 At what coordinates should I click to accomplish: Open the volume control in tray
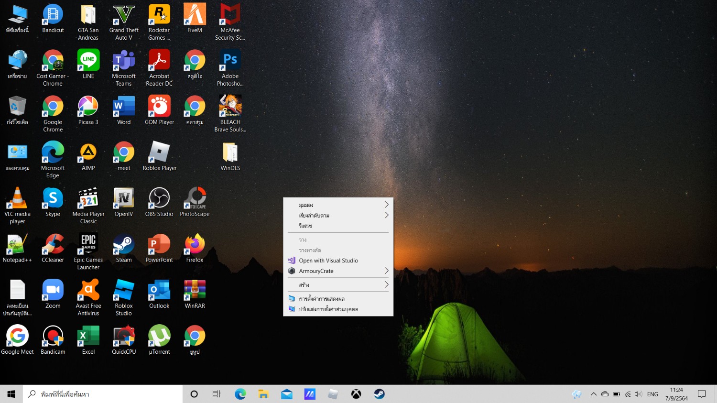638,394
